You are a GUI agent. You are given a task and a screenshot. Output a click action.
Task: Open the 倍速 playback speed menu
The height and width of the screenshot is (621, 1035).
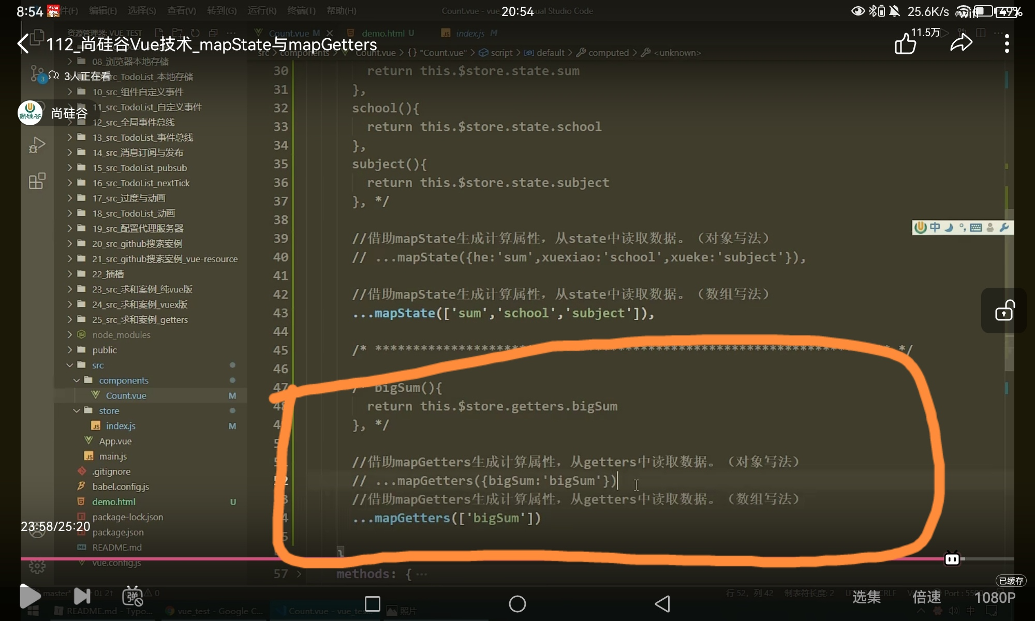point(926,597)
